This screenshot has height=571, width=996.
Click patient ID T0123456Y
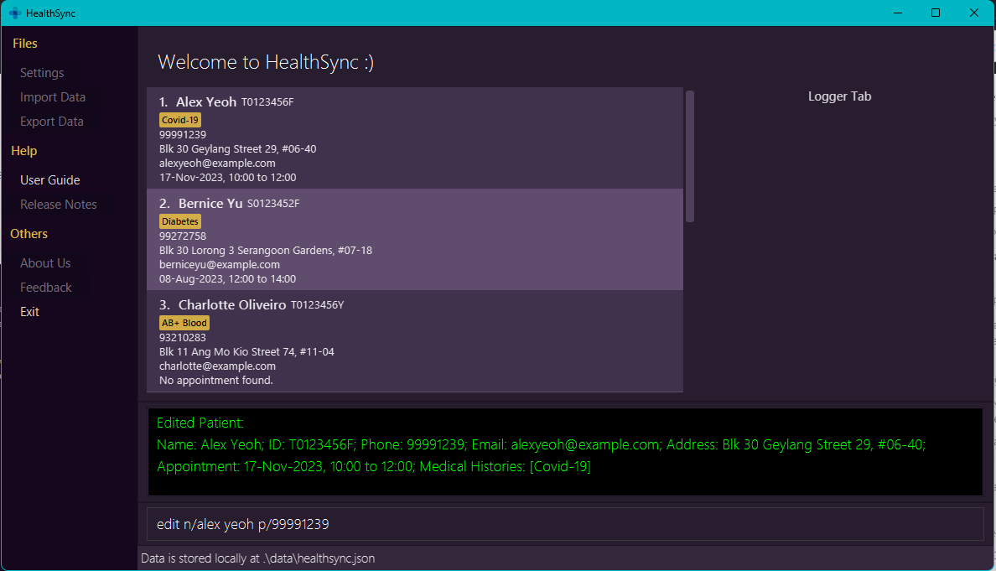click(317, 305)
